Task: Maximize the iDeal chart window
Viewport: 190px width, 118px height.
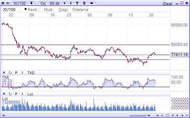Action: coord(182,3)
